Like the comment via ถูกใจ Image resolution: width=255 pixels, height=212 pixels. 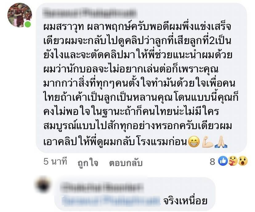[x=88, y=162]
